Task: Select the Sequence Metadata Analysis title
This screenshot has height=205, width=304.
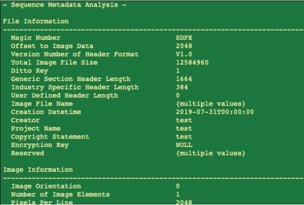Action: point(64,5)
